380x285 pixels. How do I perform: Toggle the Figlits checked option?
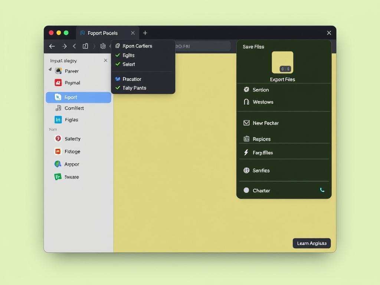pyautogui.click(x=118, y=55)
